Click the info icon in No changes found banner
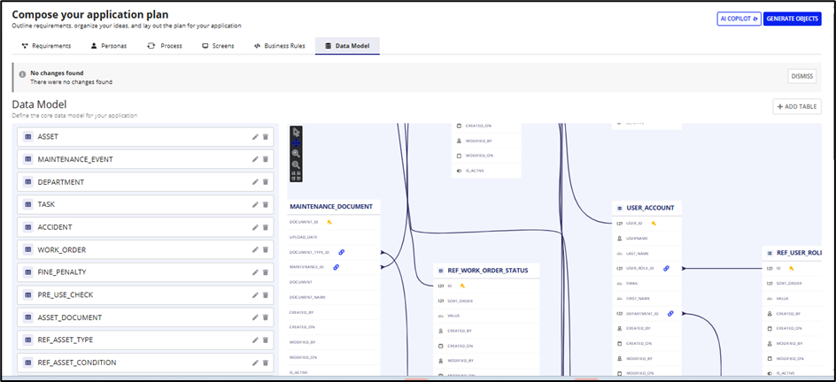Viewport: 836px width, 382px height. tap(22, 74)
